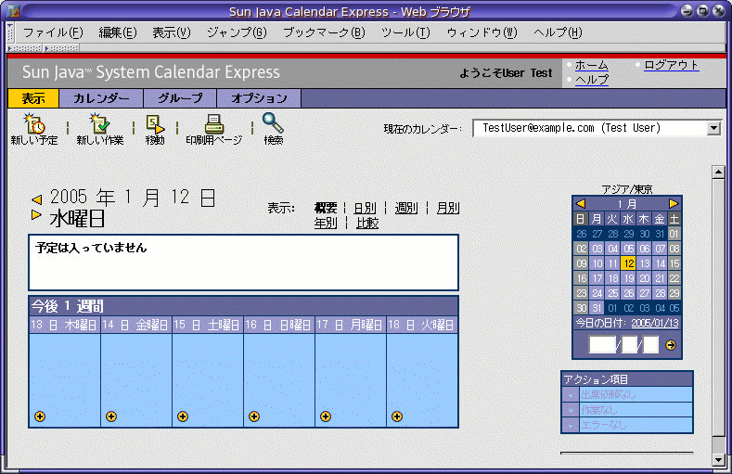Show next month in mini calendar
Image resolution: width=732 pixels, height=474 pixels.
point(674,203)
